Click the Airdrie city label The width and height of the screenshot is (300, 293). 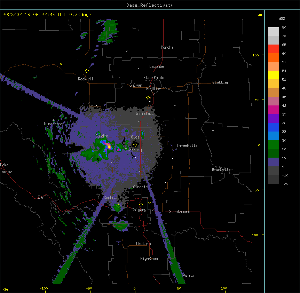(141, 187)
